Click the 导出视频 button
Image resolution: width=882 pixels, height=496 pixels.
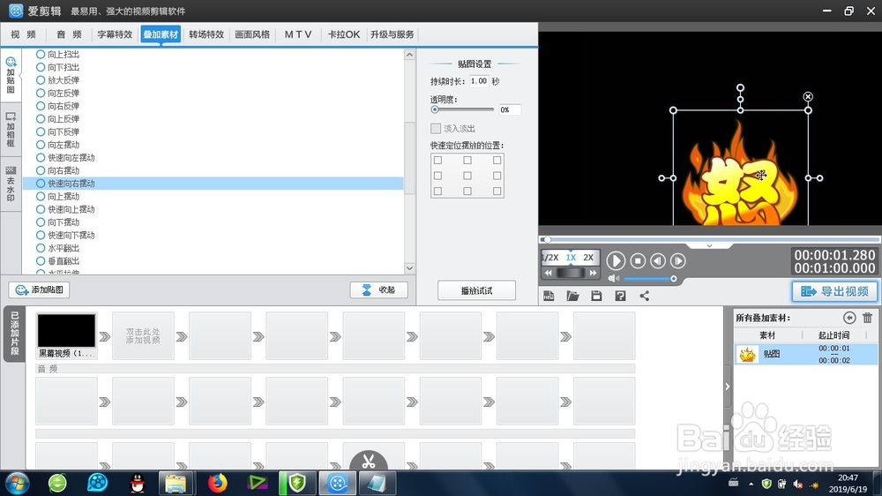834,291
